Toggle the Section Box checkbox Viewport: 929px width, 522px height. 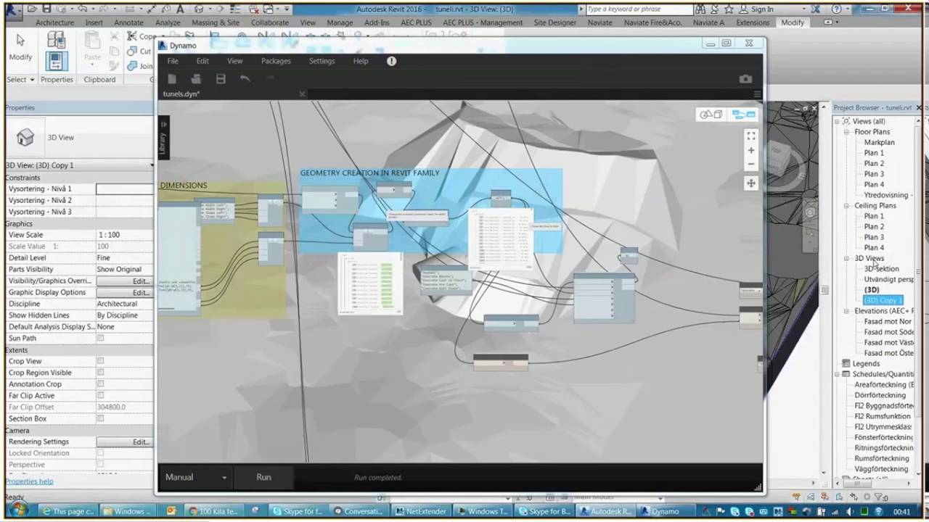coord(100,418)
